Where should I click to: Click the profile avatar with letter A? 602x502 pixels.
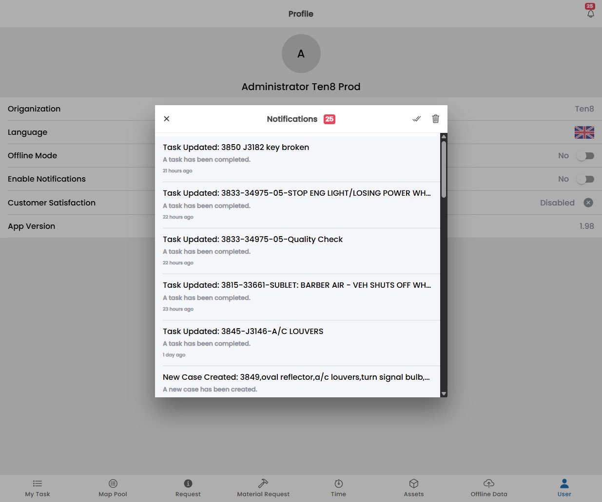tap(301, 54)
